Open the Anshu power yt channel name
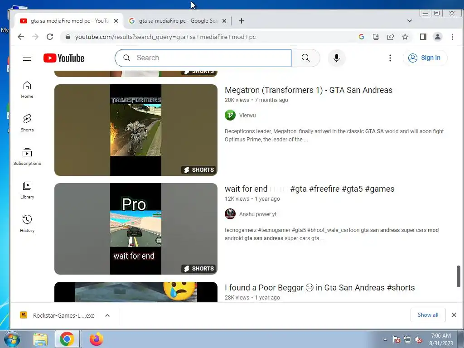 258,214
